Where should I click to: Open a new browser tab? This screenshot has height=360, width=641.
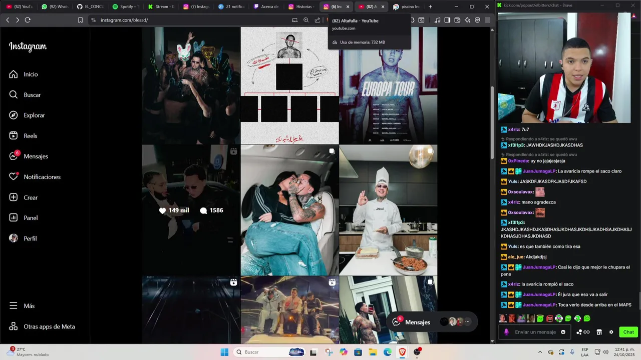(x=430, y=6)
